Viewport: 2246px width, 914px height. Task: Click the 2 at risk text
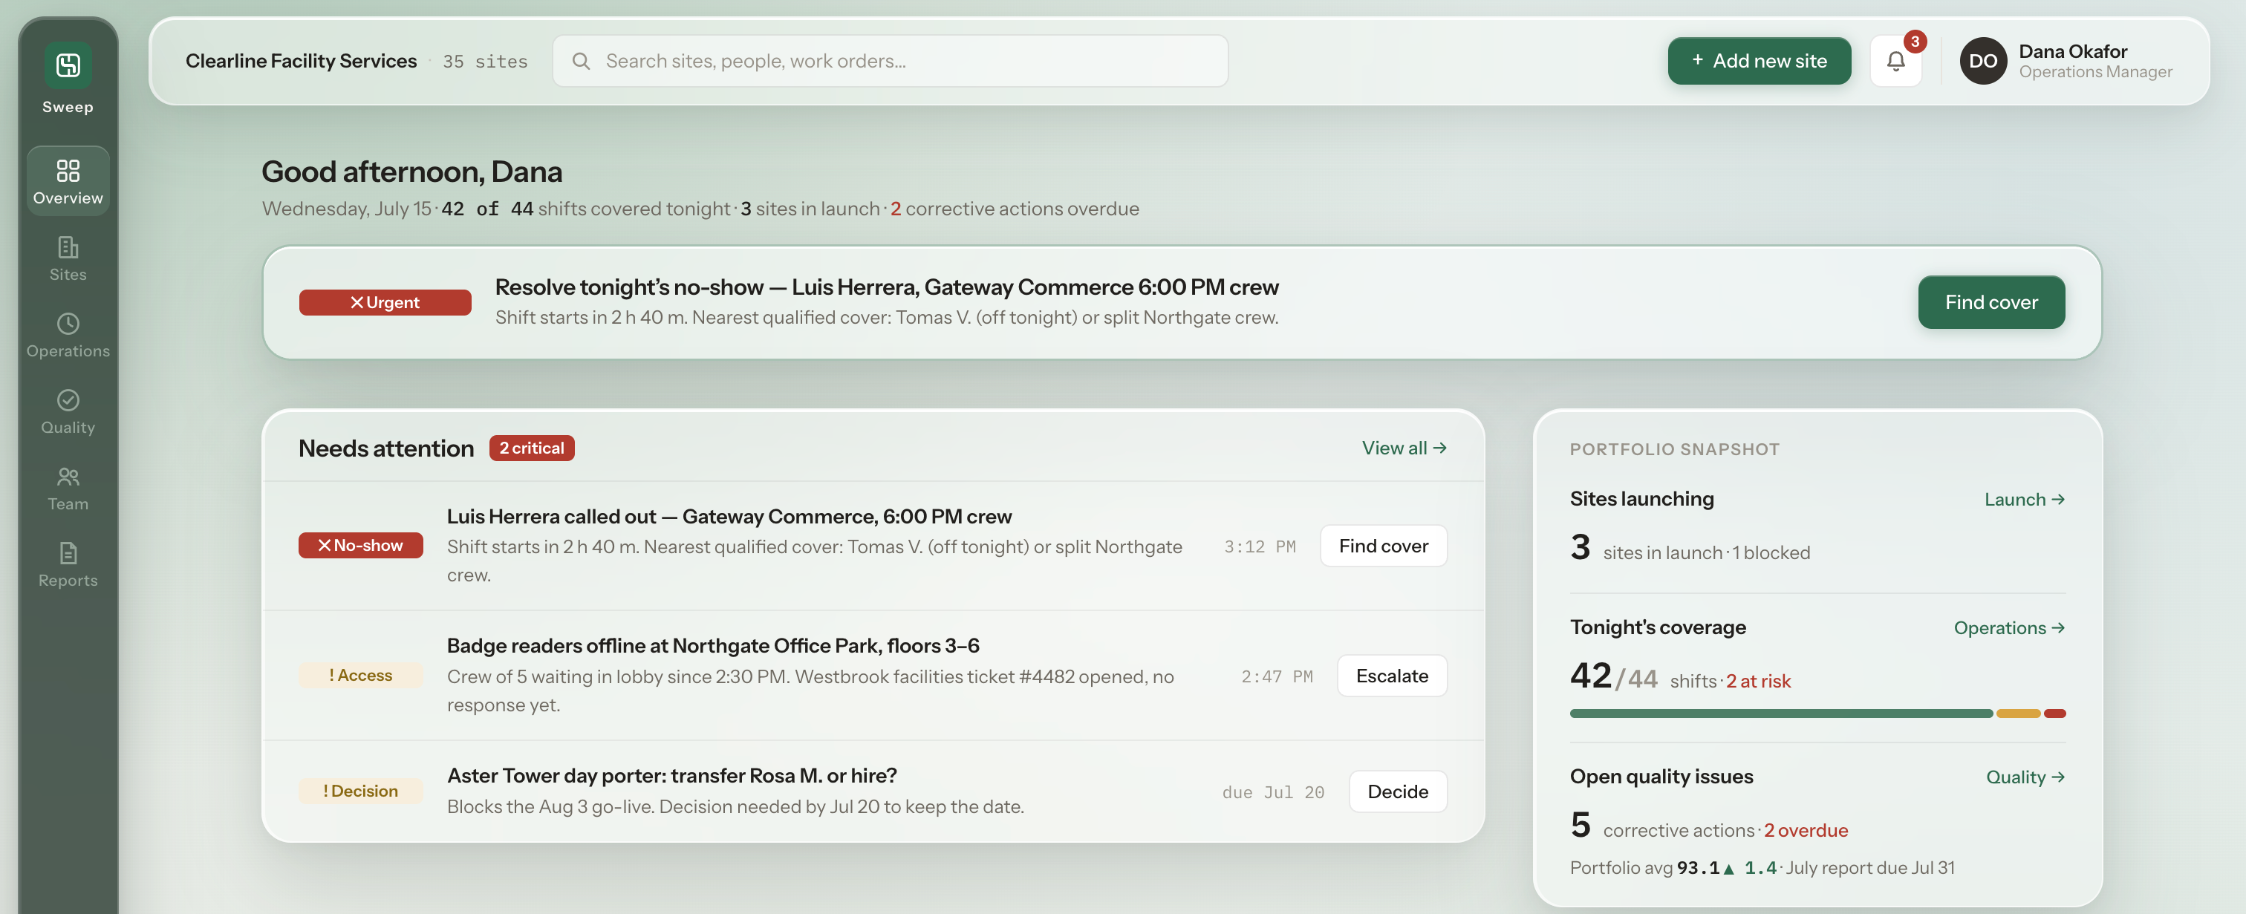coord(1758,682)
